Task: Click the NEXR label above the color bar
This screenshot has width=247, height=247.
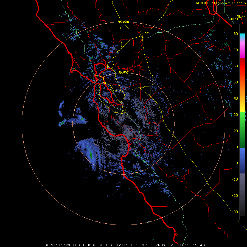Action: [241, 16]
